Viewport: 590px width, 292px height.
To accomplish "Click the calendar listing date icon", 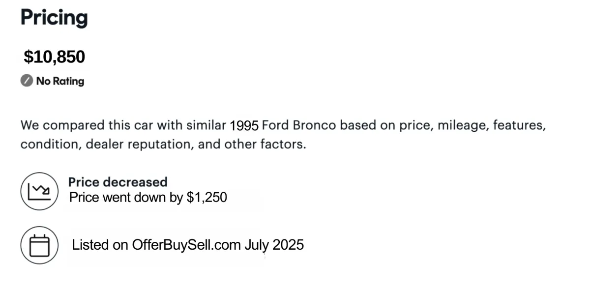I will click(40, 245).
